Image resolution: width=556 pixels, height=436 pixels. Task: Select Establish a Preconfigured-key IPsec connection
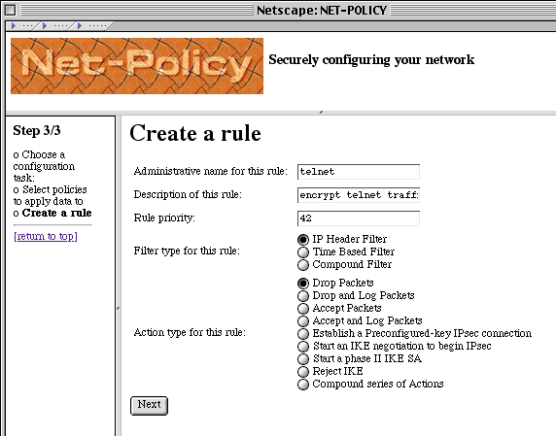pos(303,334)
